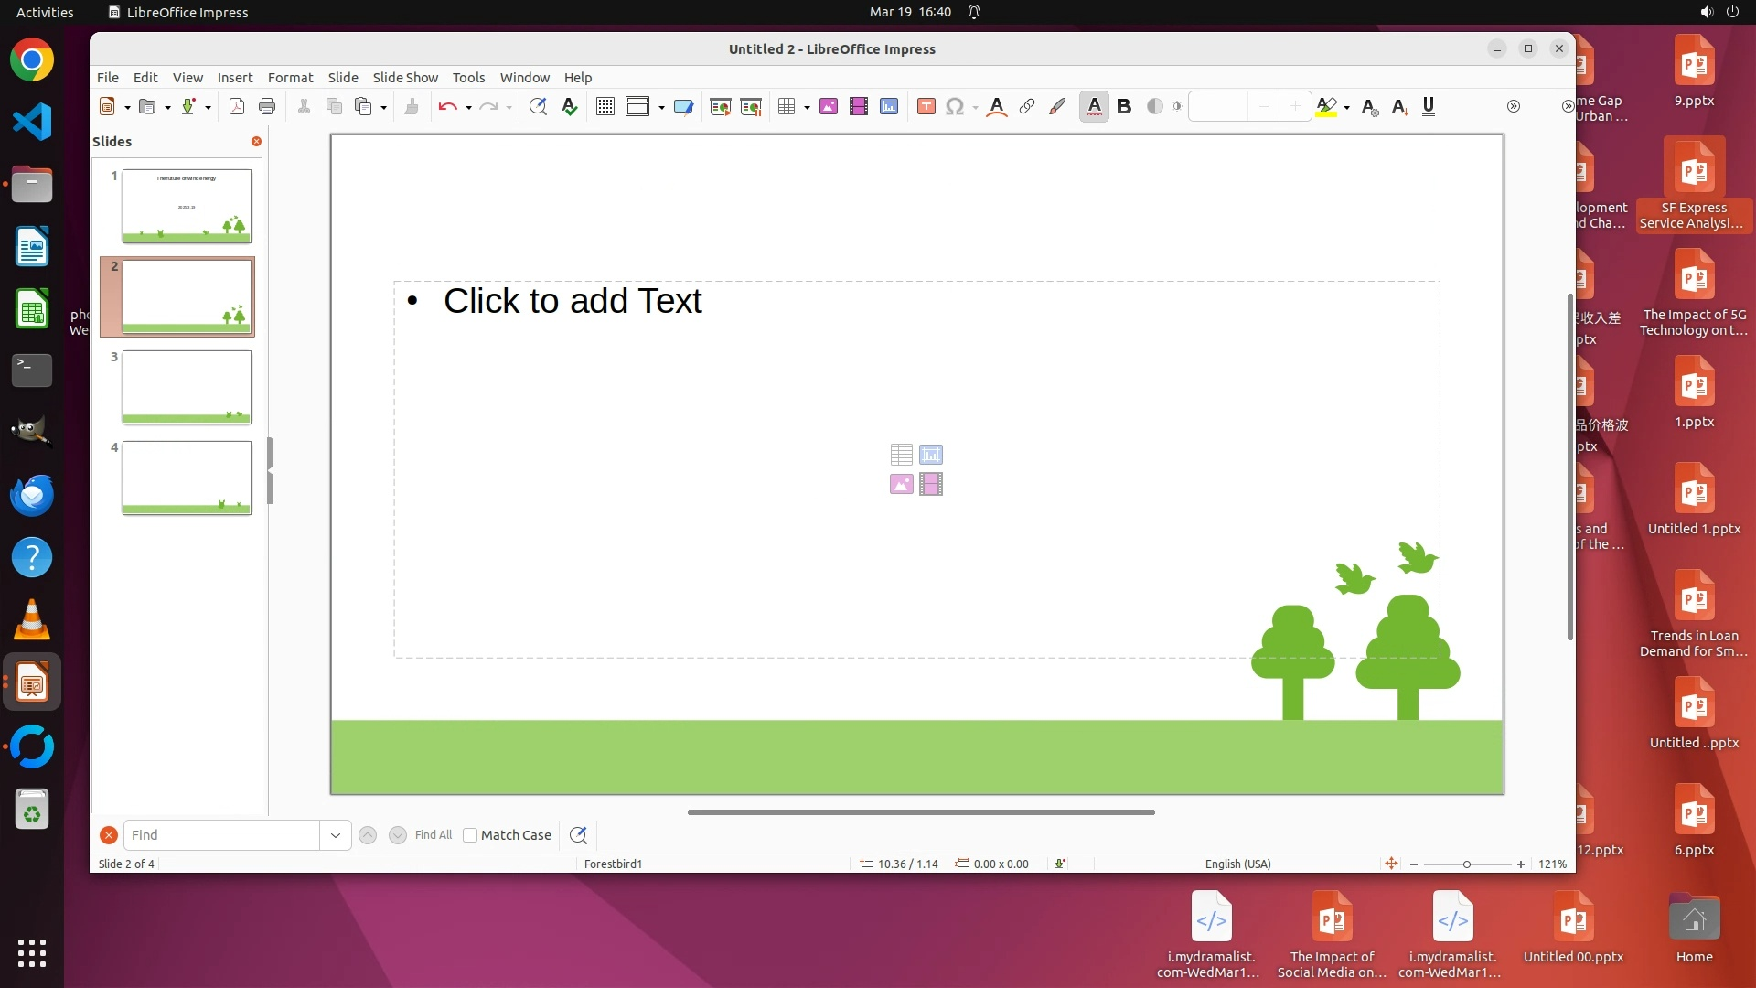1756x988 pixels.
Task: Open the highlighting color dropdown arrow
Action: 1347,108
